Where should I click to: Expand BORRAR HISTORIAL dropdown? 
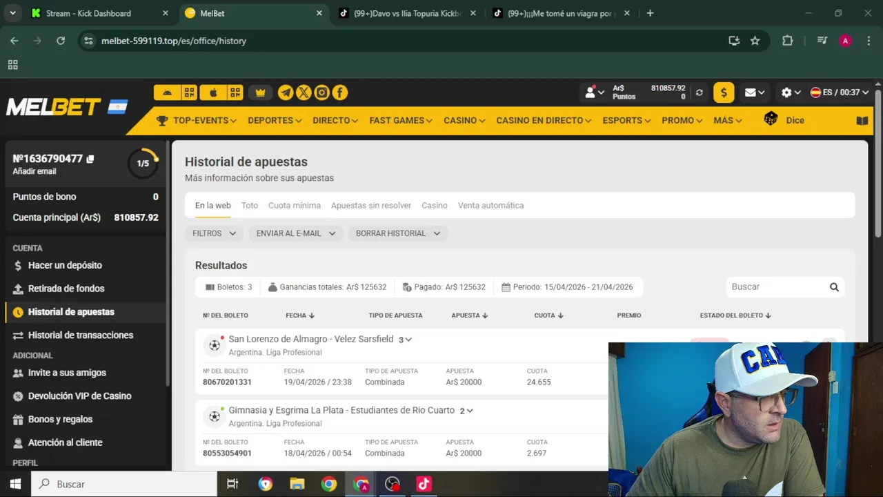[398, 233]
